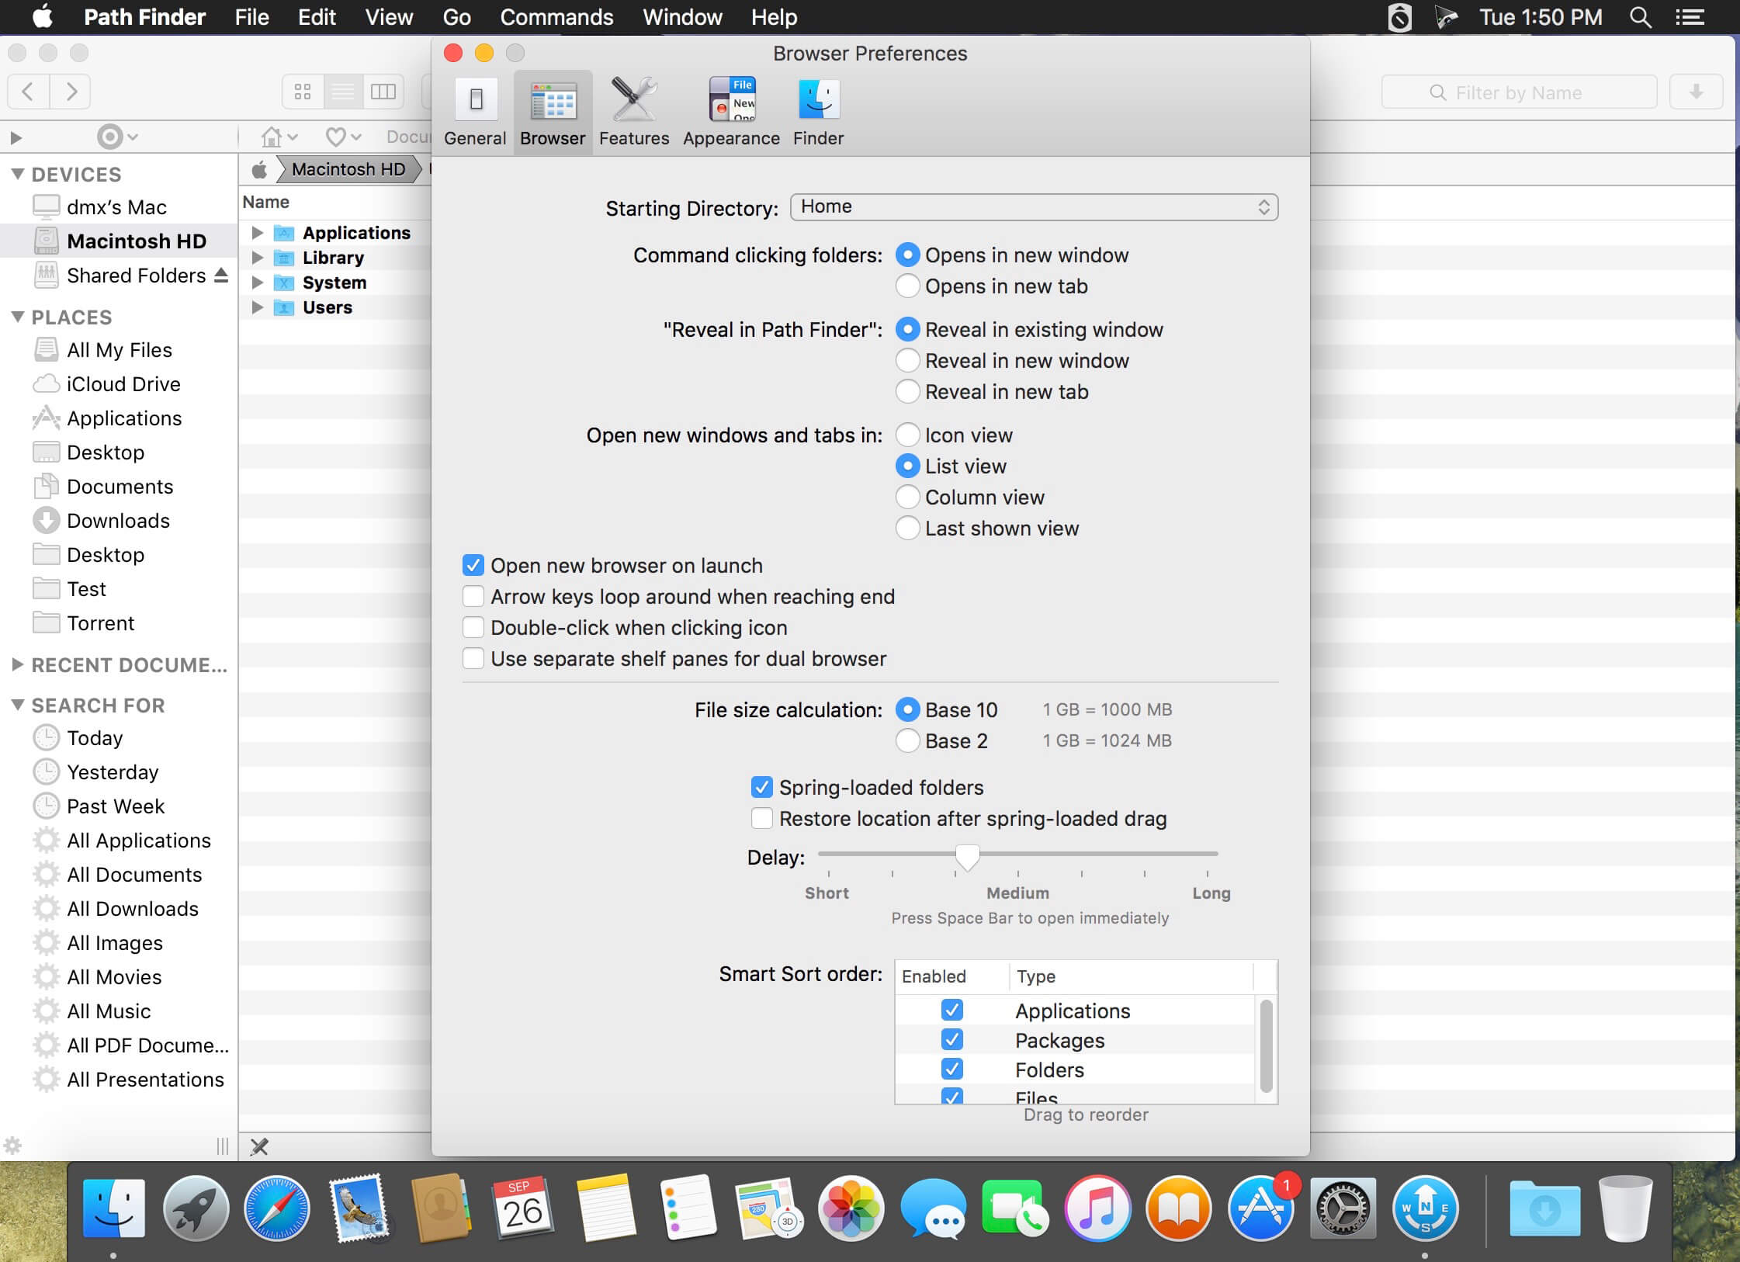
Task: Uncheck Applications in Smart Sort order
Action: pyautogui.click(x=951, y=1010)
